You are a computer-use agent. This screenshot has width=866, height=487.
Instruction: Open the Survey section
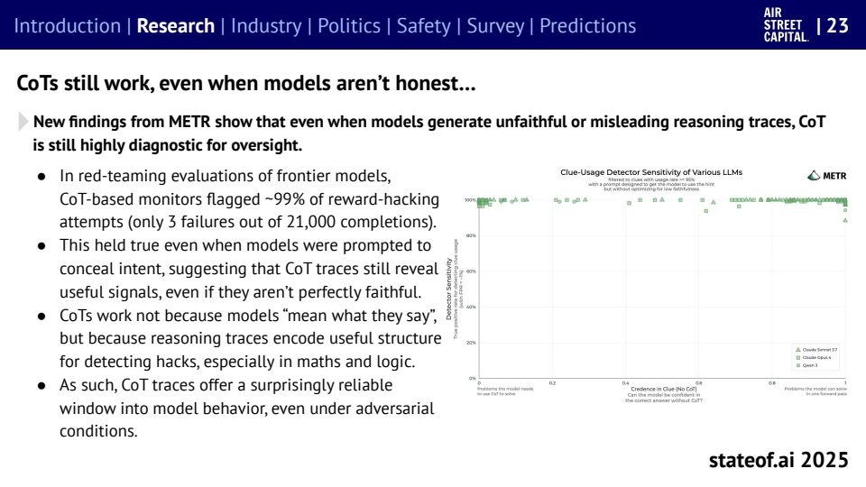tap(494, 25)
